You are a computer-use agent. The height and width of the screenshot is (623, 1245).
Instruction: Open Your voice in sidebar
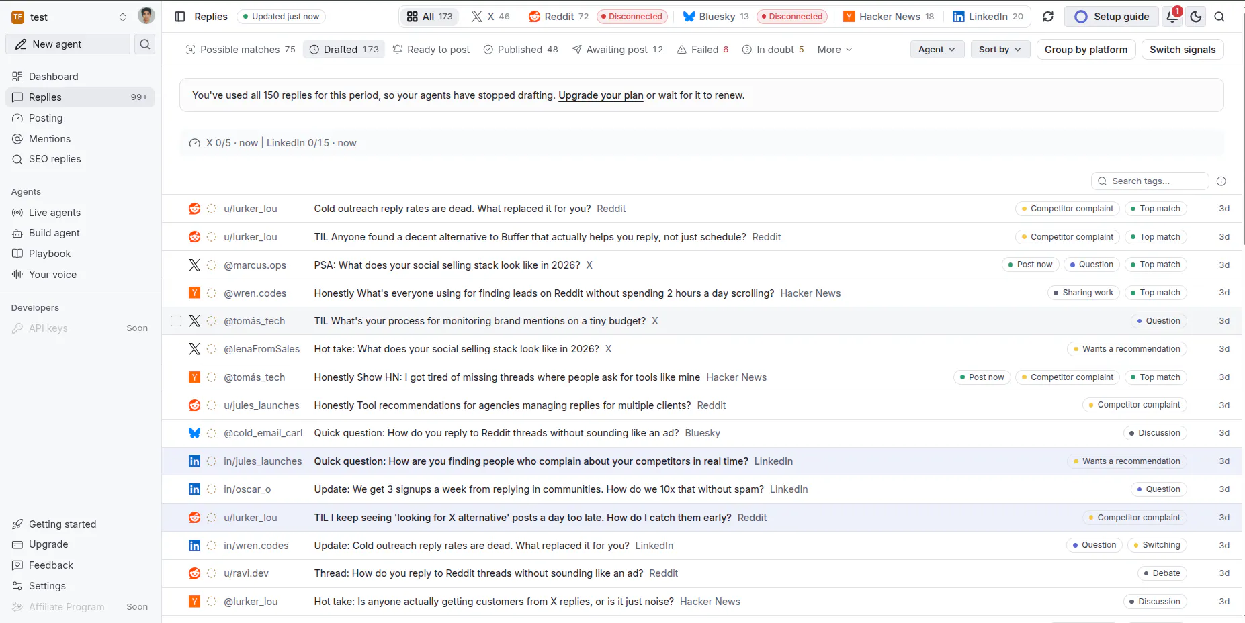click(81, 275)
